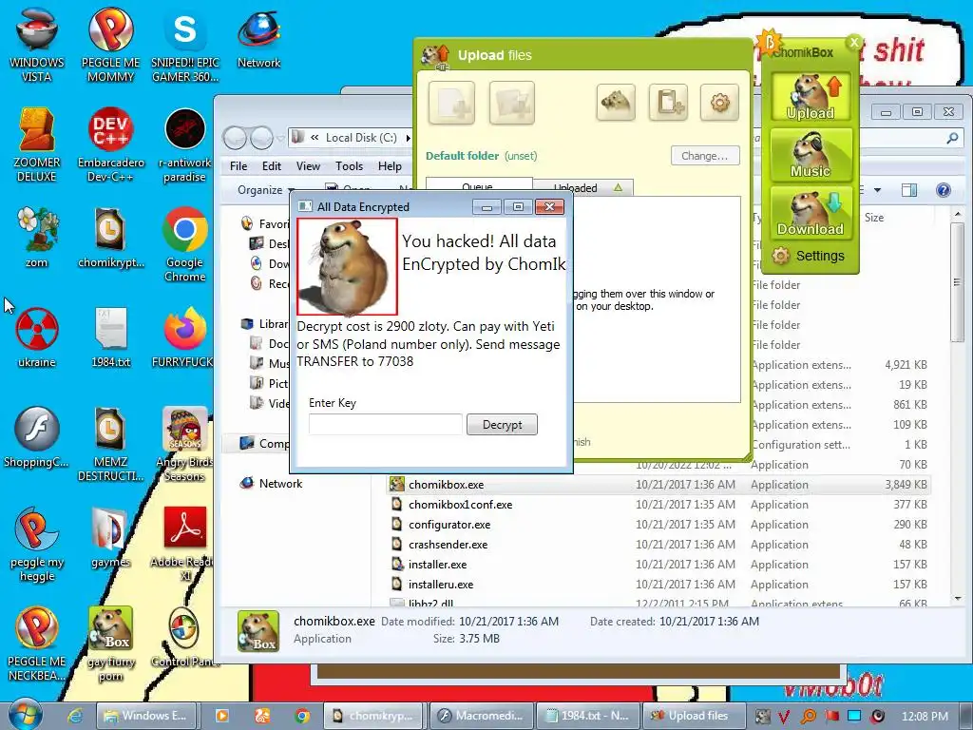This screenshot has height=730, width=973.
Task: Click Internet Explorer icon in taskbar
Action: [x=75, y=716]
